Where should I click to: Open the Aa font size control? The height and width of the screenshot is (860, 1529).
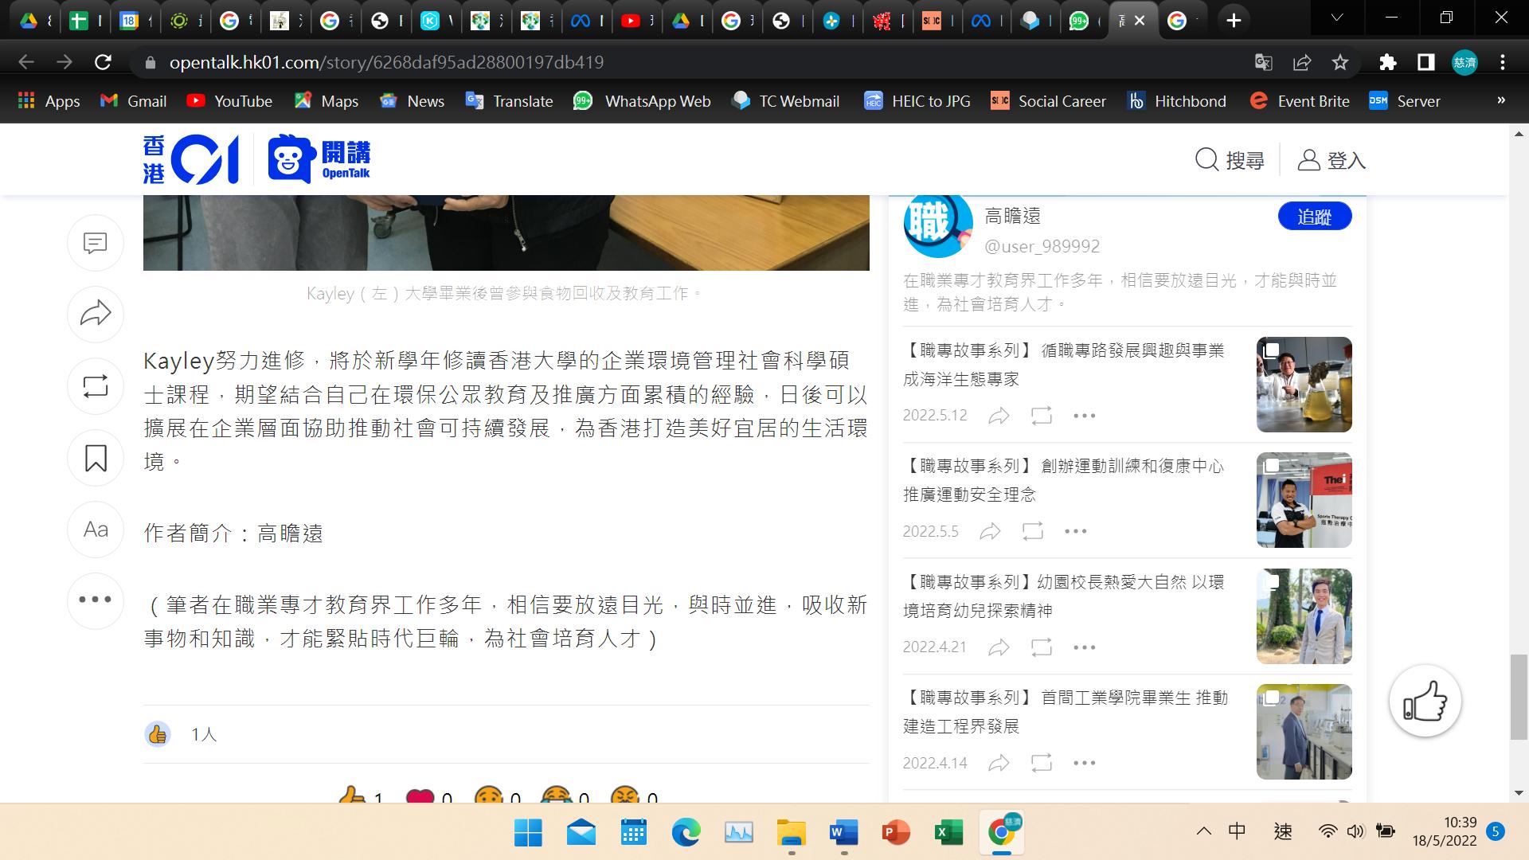pos(96,530)
